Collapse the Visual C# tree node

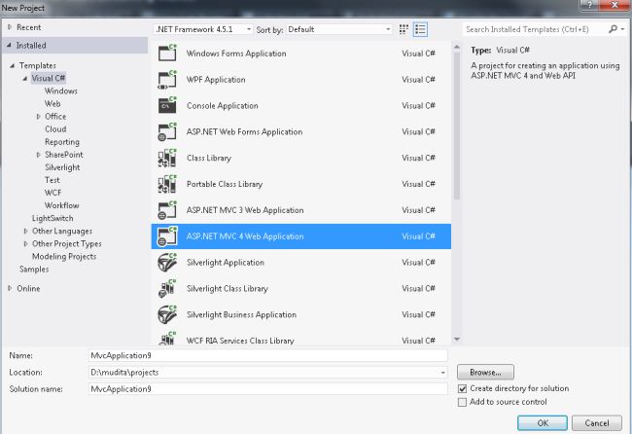(25, 78)
